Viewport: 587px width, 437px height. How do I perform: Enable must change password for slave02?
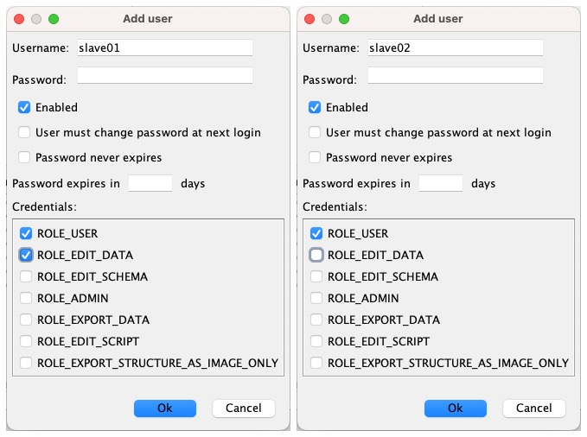click(316, 132)
